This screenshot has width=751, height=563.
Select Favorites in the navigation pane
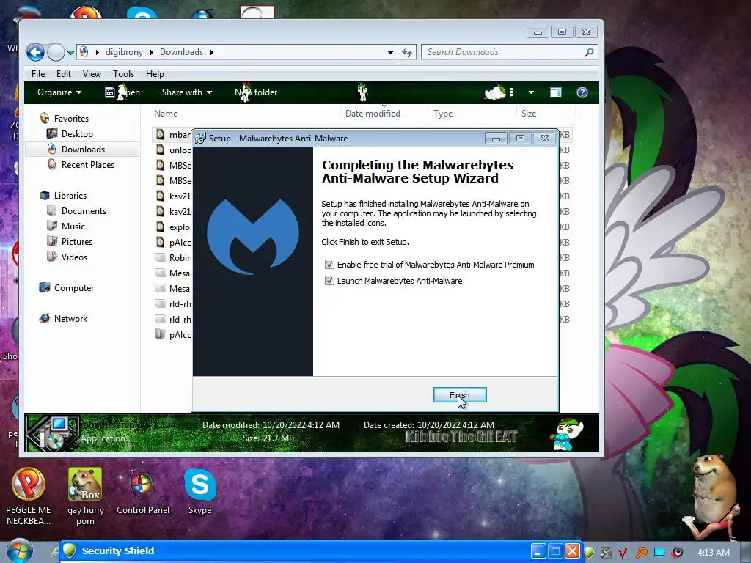(x=65, y=118)
